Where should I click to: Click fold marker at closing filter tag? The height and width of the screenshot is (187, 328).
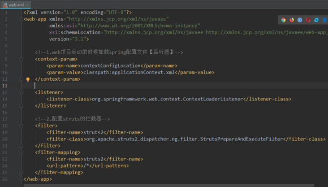pos(21,146)
